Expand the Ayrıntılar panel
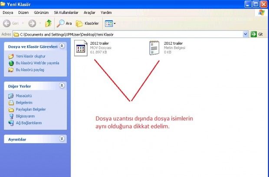The height and width of the screenshot is (177, 269). tap(62, 139)
